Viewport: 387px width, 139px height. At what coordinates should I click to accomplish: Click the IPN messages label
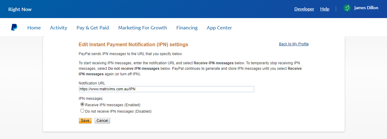coord(90,99)
